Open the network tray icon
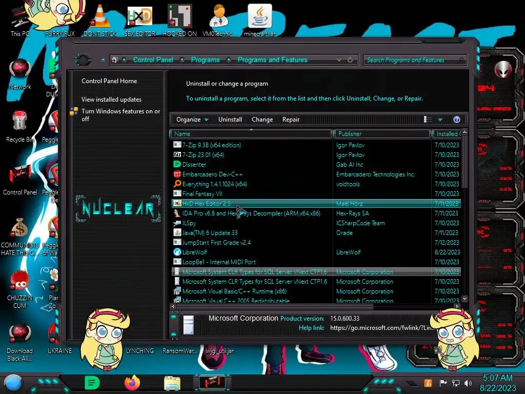 tap(455, 383)
